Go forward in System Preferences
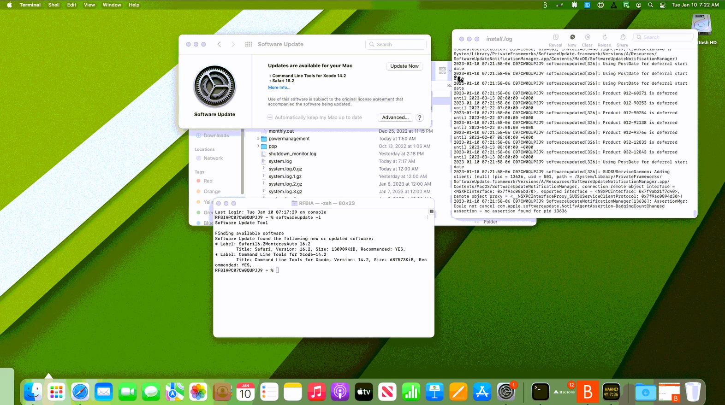The height and width of the screenshot is (405, 725). [x=233, y=44]
